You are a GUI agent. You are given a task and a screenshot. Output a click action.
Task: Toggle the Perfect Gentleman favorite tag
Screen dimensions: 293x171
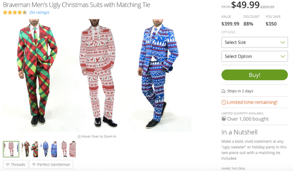coord(51,165)
